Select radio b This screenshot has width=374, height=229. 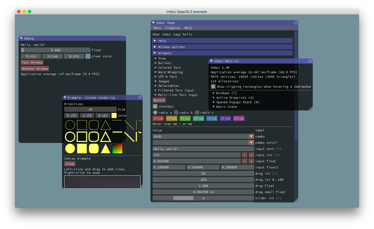(x=177, y=112)
